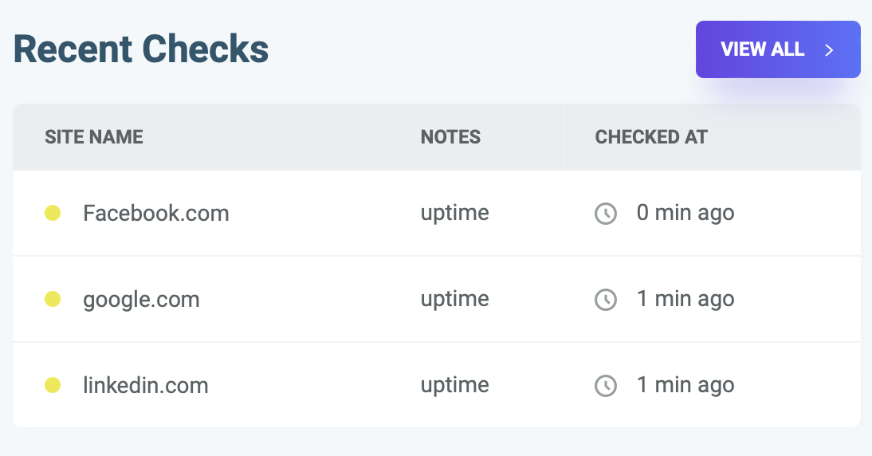The image size is (872, 456).
Task: Click the clock icon in Facebook.com row
Action: click(606, 214)
